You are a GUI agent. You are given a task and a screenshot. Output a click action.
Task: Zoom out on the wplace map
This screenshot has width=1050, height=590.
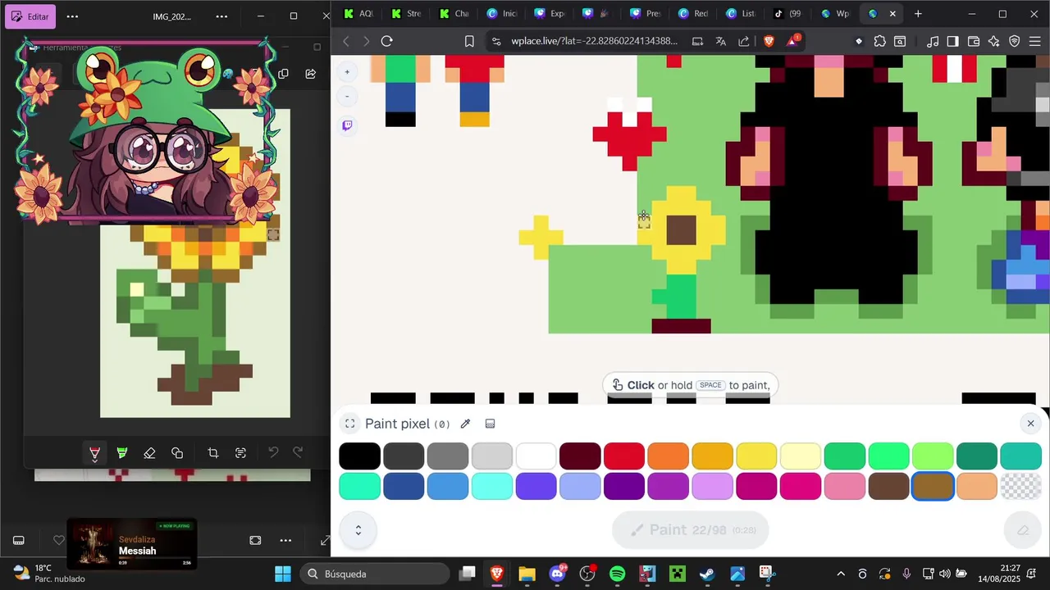pyautogui.click(x=347, y=97)
